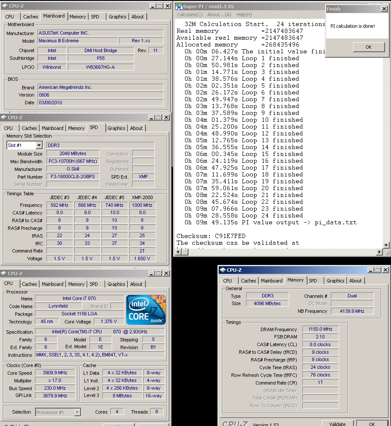The width and height of the screenshot is (391, 426).
Task: Click the BIOS Brand 'American Megatrends Inc.'
Action: point(101,87)
